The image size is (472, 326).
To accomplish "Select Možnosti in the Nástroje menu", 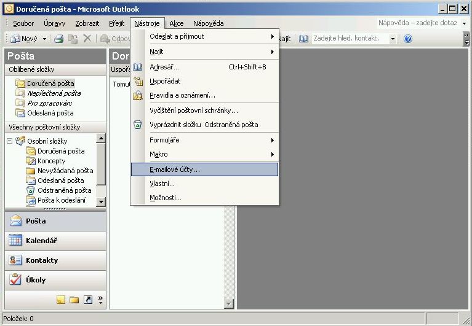I will coord(166,198).
